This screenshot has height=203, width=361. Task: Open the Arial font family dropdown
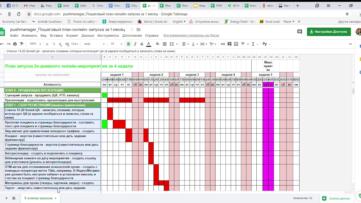click(94, 44)
